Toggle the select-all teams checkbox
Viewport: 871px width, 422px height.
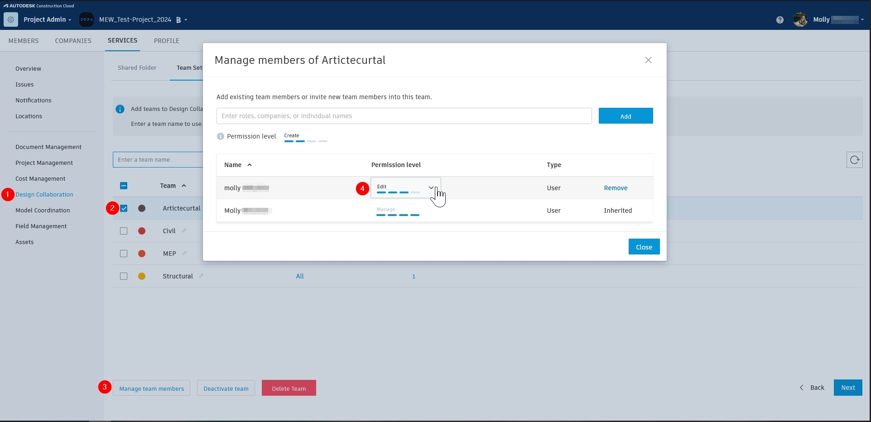[124, 186]
